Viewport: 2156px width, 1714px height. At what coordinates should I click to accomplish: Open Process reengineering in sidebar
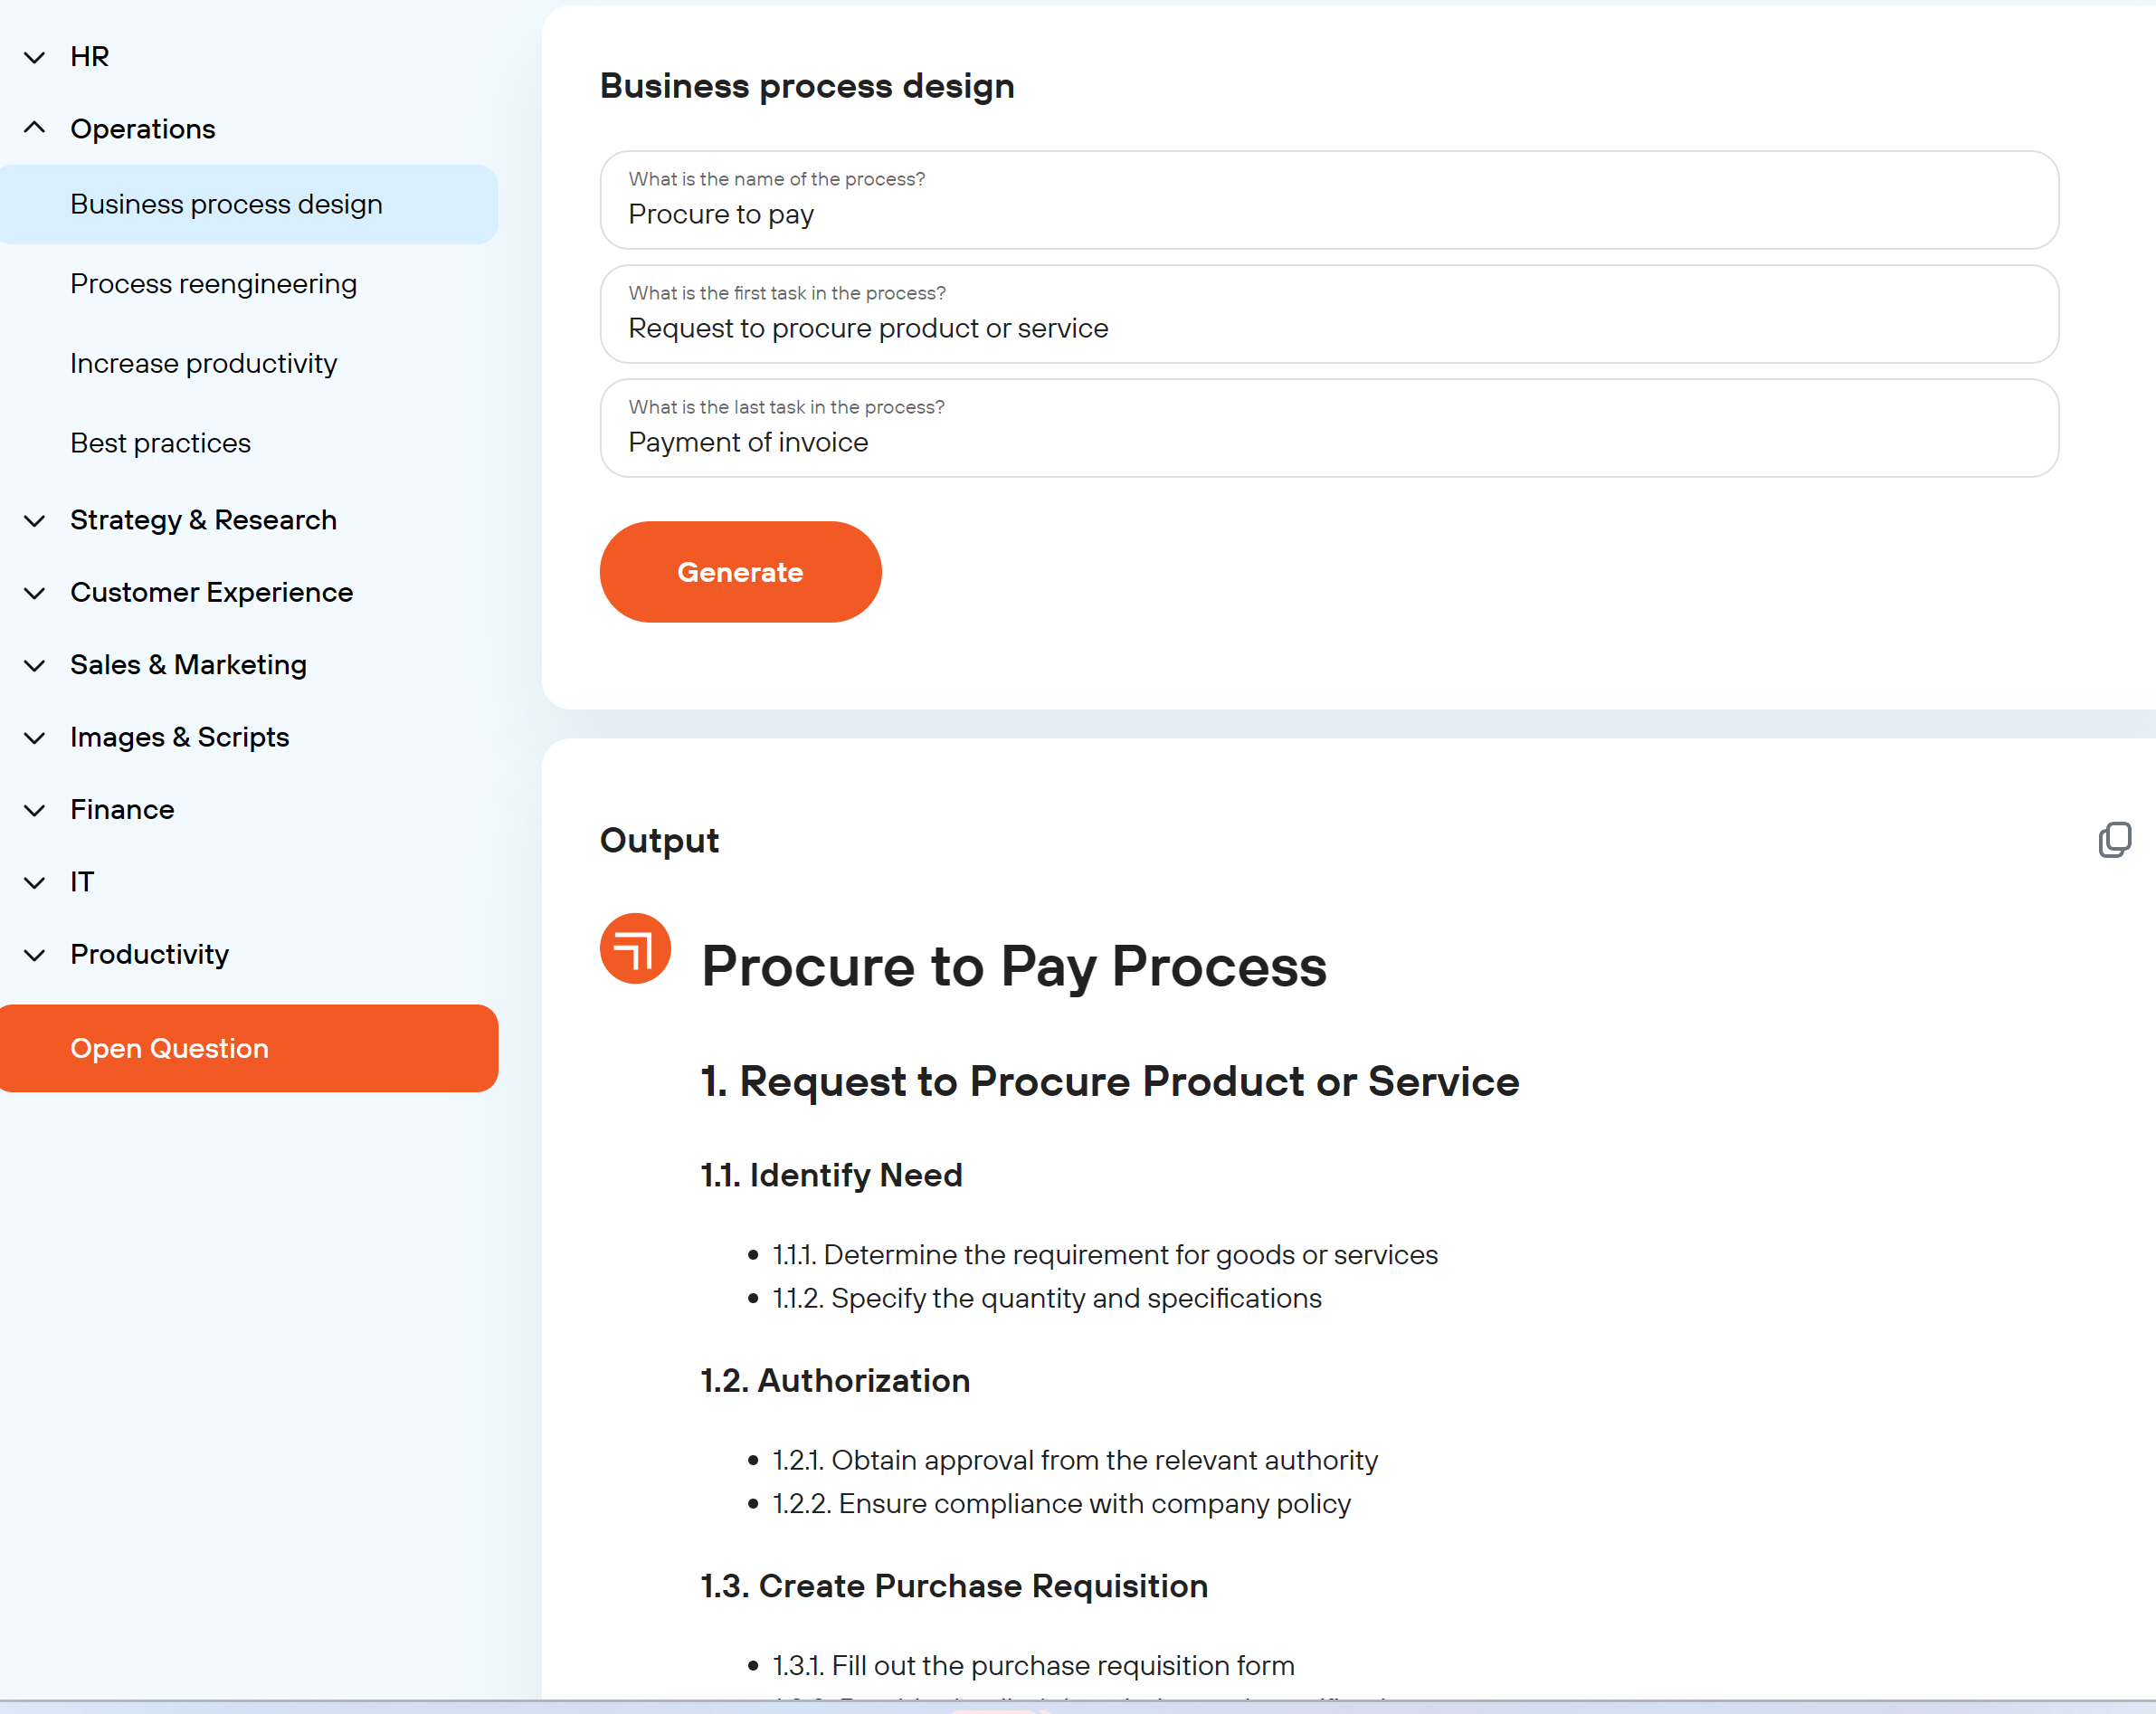click(213, 284)
